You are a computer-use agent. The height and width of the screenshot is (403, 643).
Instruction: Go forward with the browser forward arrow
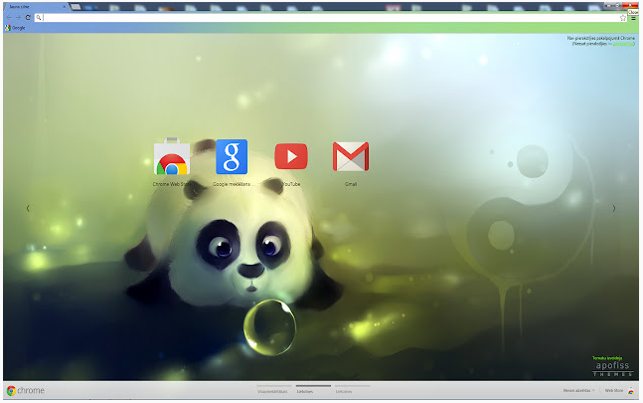coord(18,18)
